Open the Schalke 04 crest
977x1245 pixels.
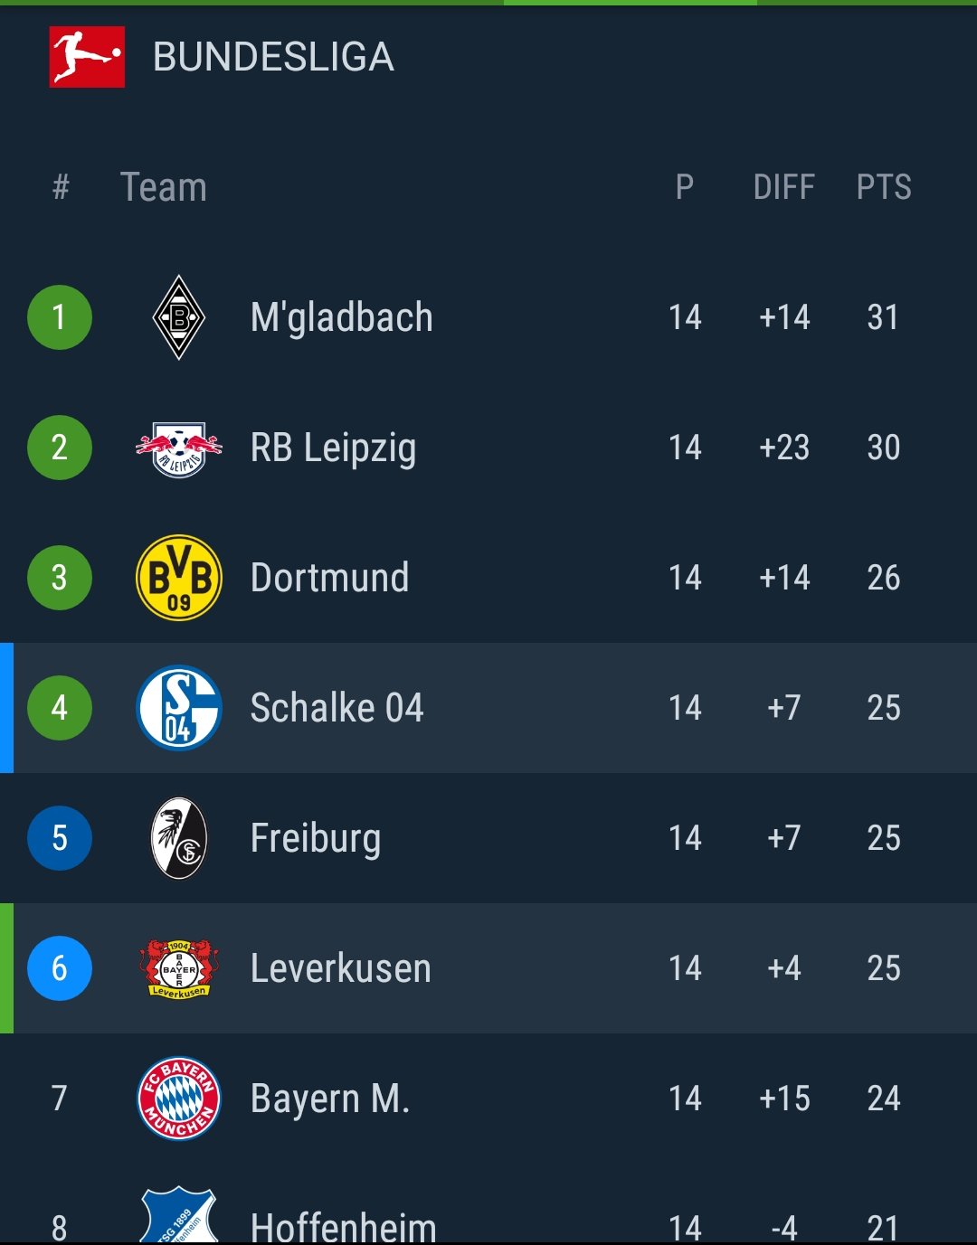tap(179, 708)
